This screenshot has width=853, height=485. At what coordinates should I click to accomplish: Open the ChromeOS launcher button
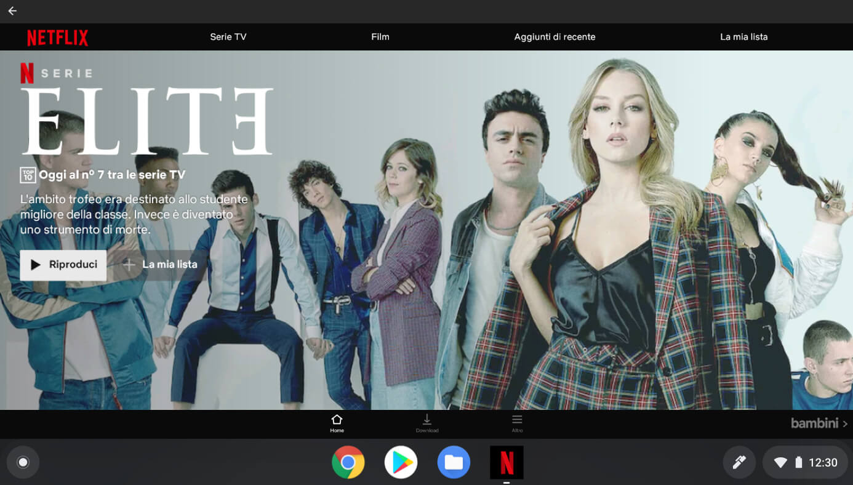(x=23, y=462)
